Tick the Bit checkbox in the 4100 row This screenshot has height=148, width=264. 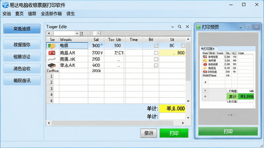pyautogui.click(x=156, y=65)
